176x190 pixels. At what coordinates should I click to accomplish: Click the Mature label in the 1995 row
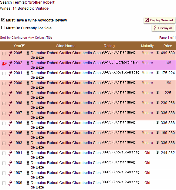click(147, 133)
